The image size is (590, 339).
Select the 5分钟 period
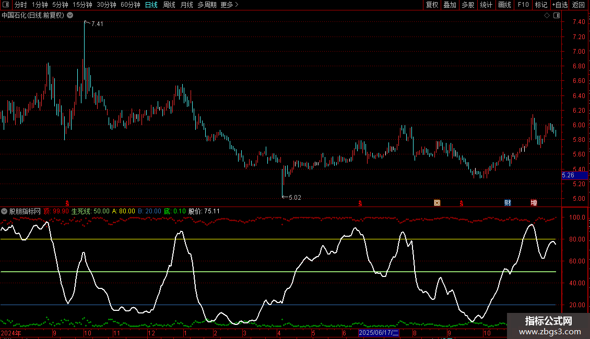[60, 5]
